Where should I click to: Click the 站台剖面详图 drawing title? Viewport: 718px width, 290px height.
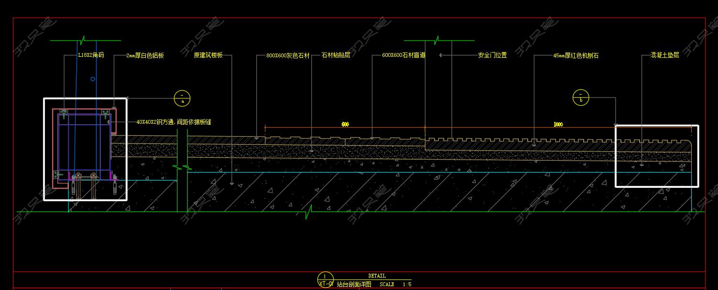pos(354,284)
